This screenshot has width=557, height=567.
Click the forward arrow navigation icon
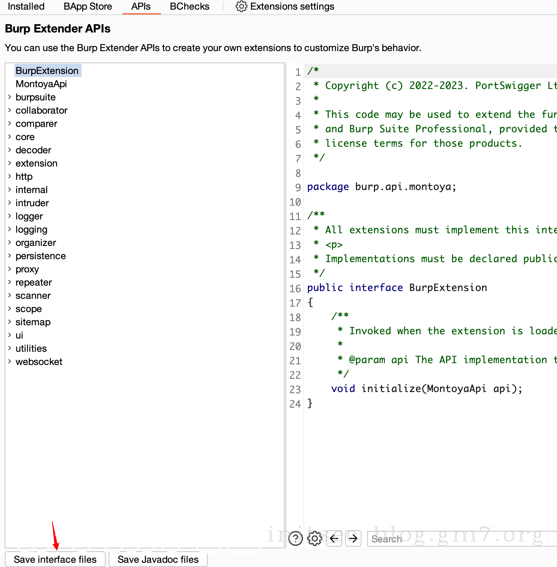[353, 538]
